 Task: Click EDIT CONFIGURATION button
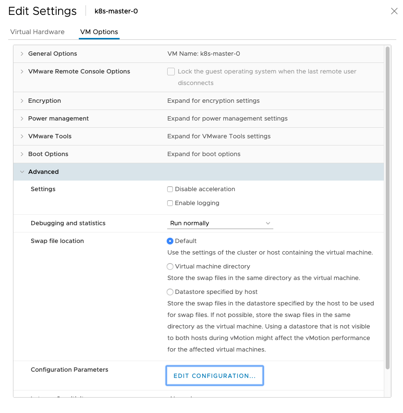(x=215, y=376)
